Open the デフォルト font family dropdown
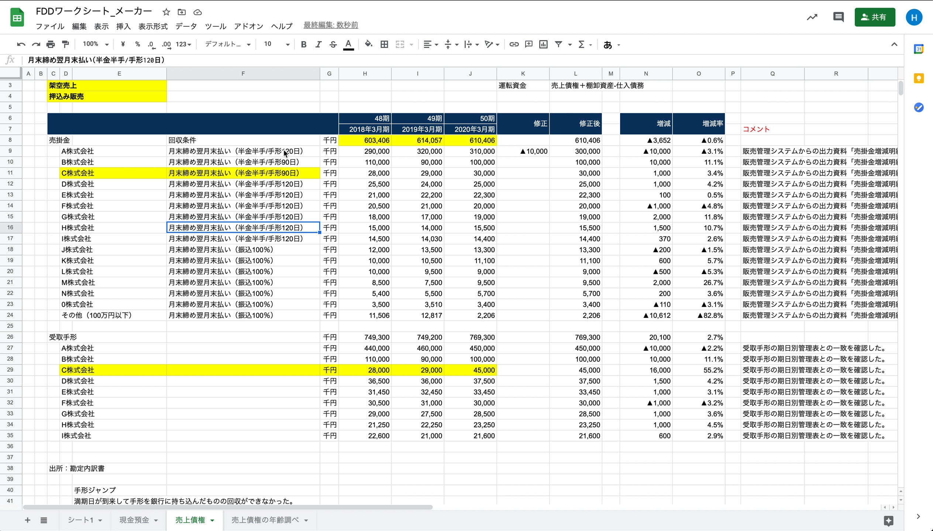 [227, 44]
